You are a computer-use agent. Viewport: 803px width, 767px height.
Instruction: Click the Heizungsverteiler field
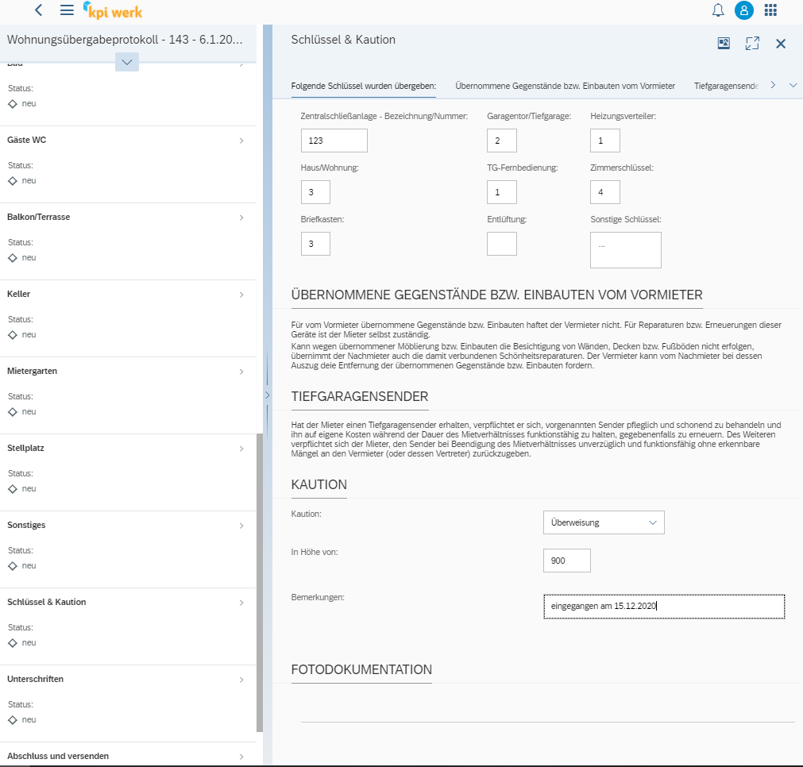[604, 141]
